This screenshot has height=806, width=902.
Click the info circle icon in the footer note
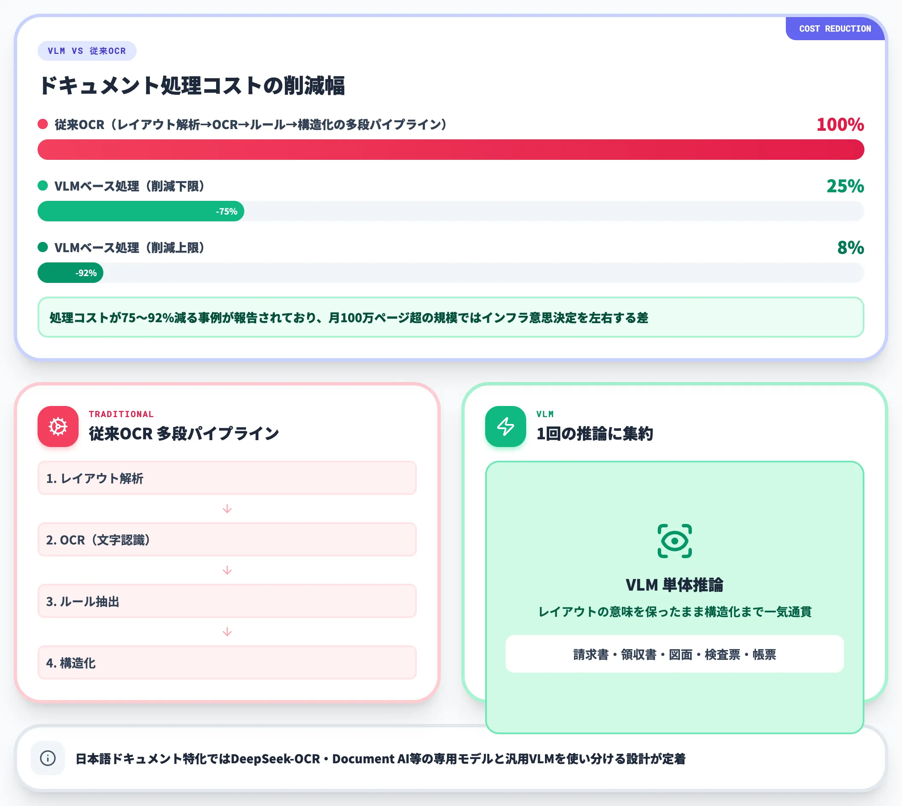pyautogui.click(x=48, y=758)
